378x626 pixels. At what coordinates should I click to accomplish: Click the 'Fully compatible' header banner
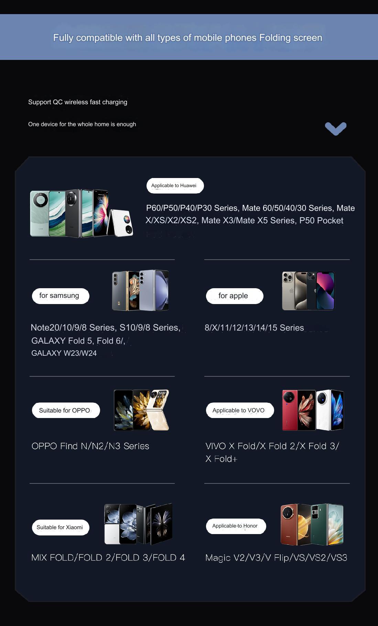(x=189, y=37)
